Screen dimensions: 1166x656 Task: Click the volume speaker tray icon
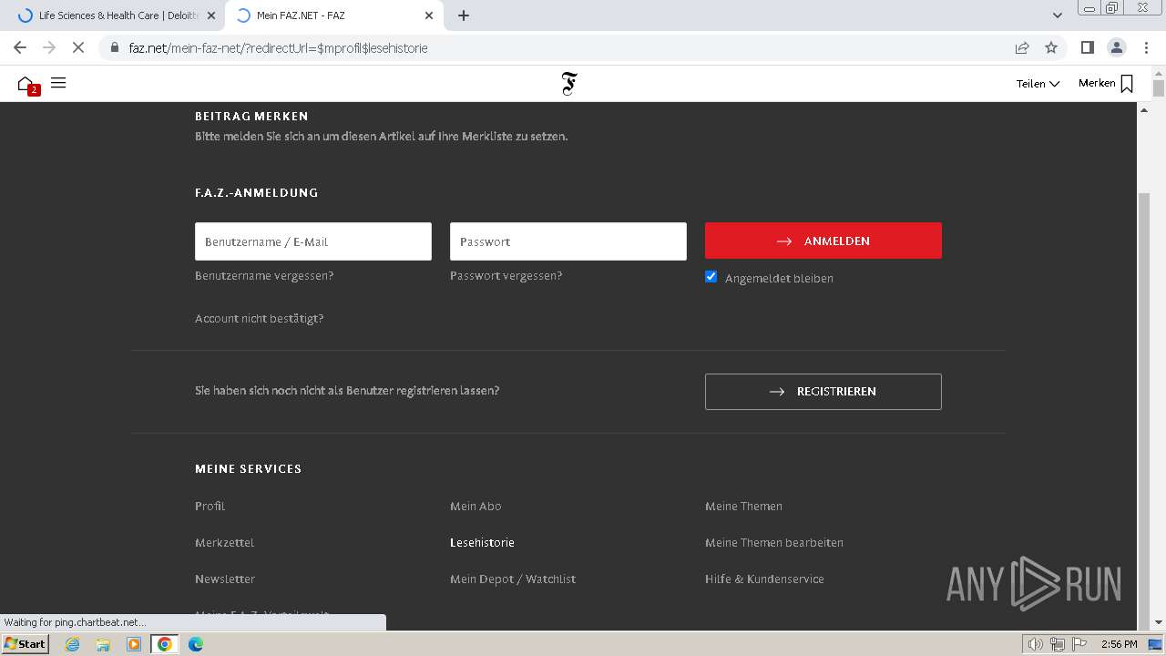tap(1036, 644)
